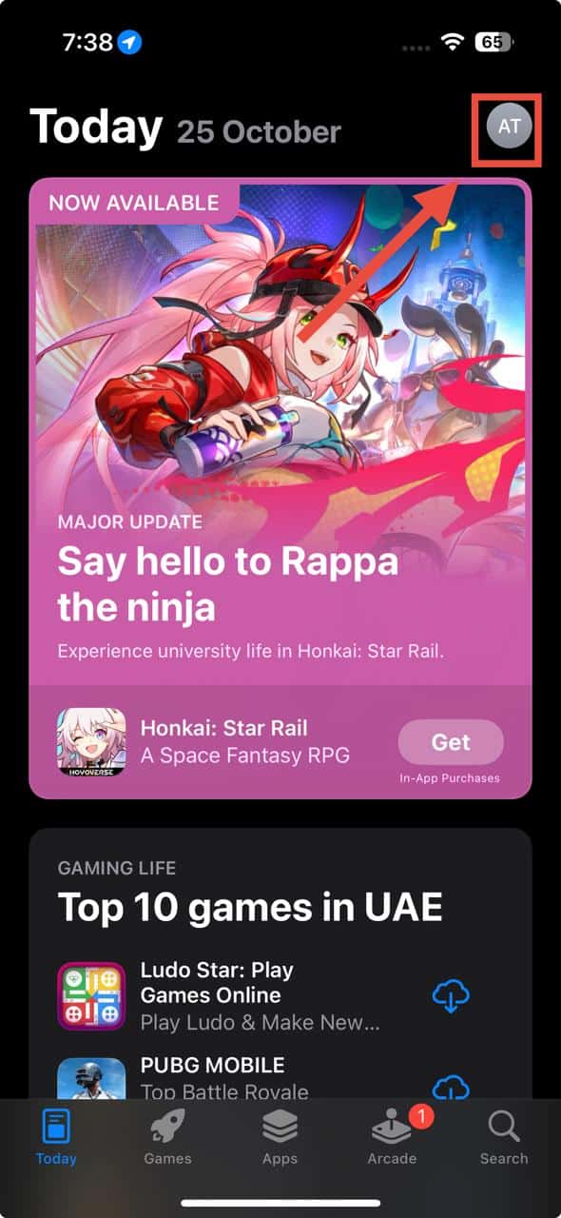
Task: Switch to the Games tab
Action: coord(167,1138)
